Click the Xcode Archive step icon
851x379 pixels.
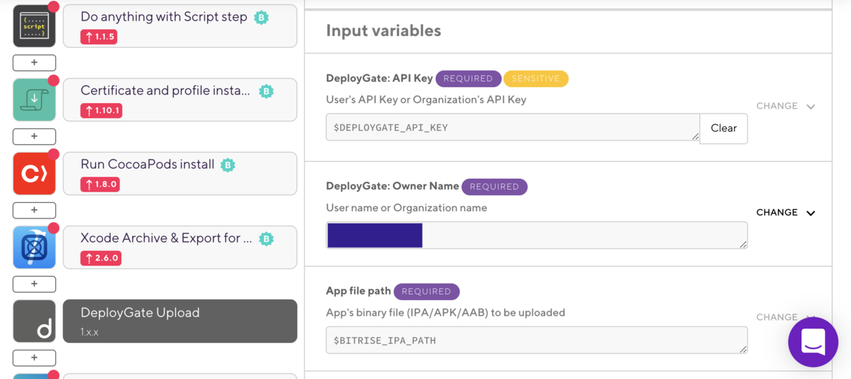(x=34, y=248)
